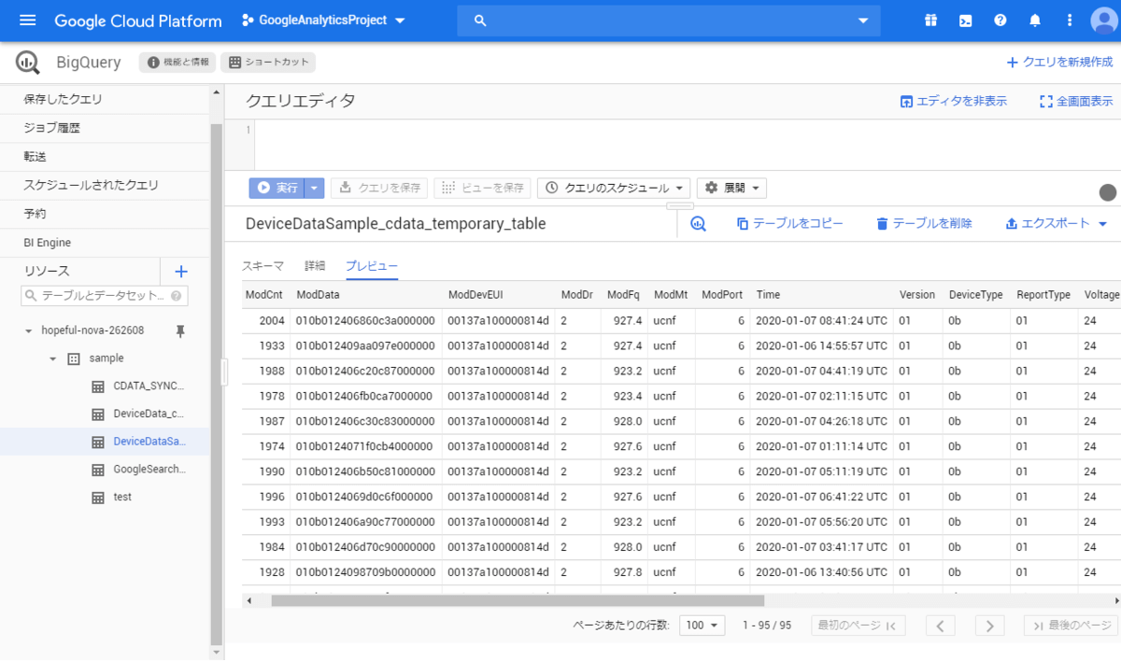Open the rows per page dropdown

pyautogui.click(x=703, y=626)
